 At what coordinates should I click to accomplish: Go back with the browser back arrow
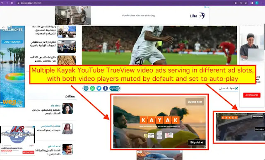coord(2,3)
